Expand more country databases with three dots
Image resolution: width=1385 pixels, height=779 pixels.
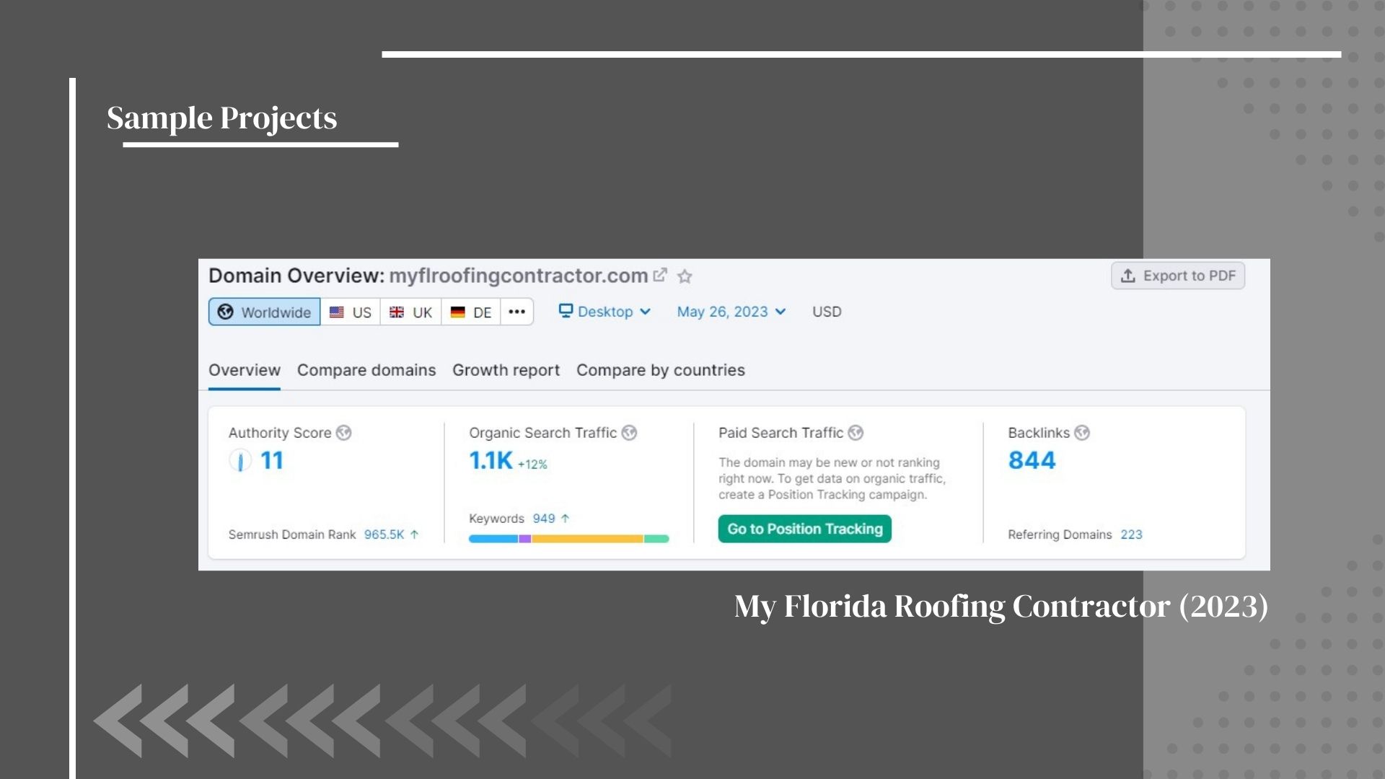click(516, 312)
